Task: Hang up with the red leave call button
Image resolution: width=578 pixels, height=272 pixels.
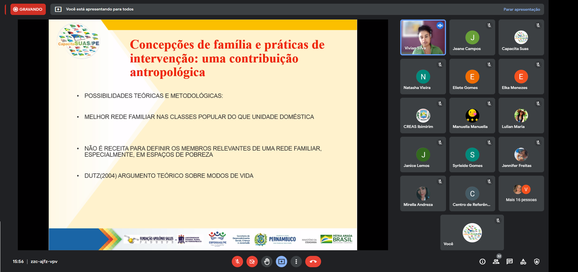Action: (x=313, y=262)
